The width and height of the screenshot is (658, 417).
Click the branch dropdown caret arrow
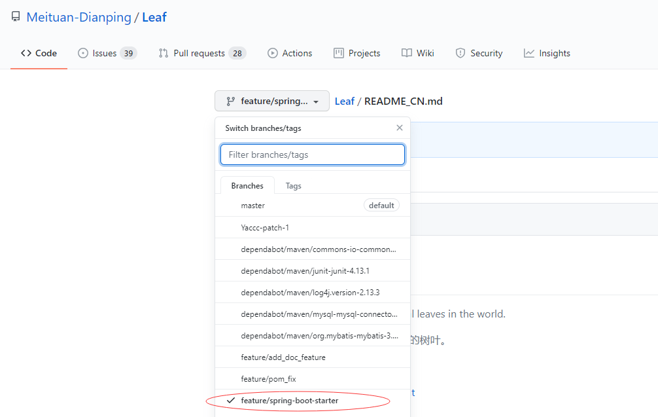click(x=316, y=101)
